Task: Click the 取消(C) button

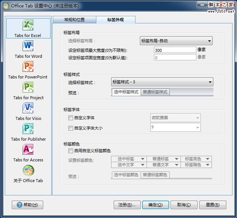Action: (184, 205)
